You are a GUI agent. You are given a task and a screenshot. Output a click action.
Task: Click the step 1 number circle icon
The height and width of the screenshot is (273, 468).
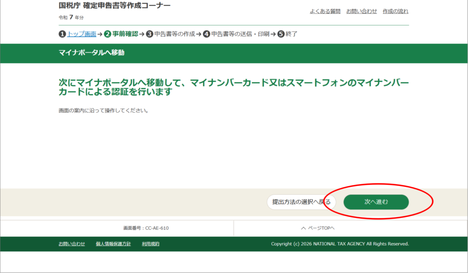point(62,34)
